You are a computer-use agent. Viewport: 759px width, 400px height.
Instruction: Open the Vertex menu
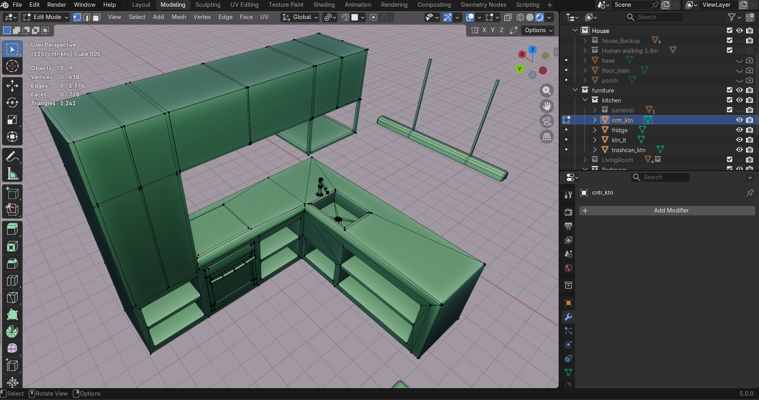tap(202, 17)
